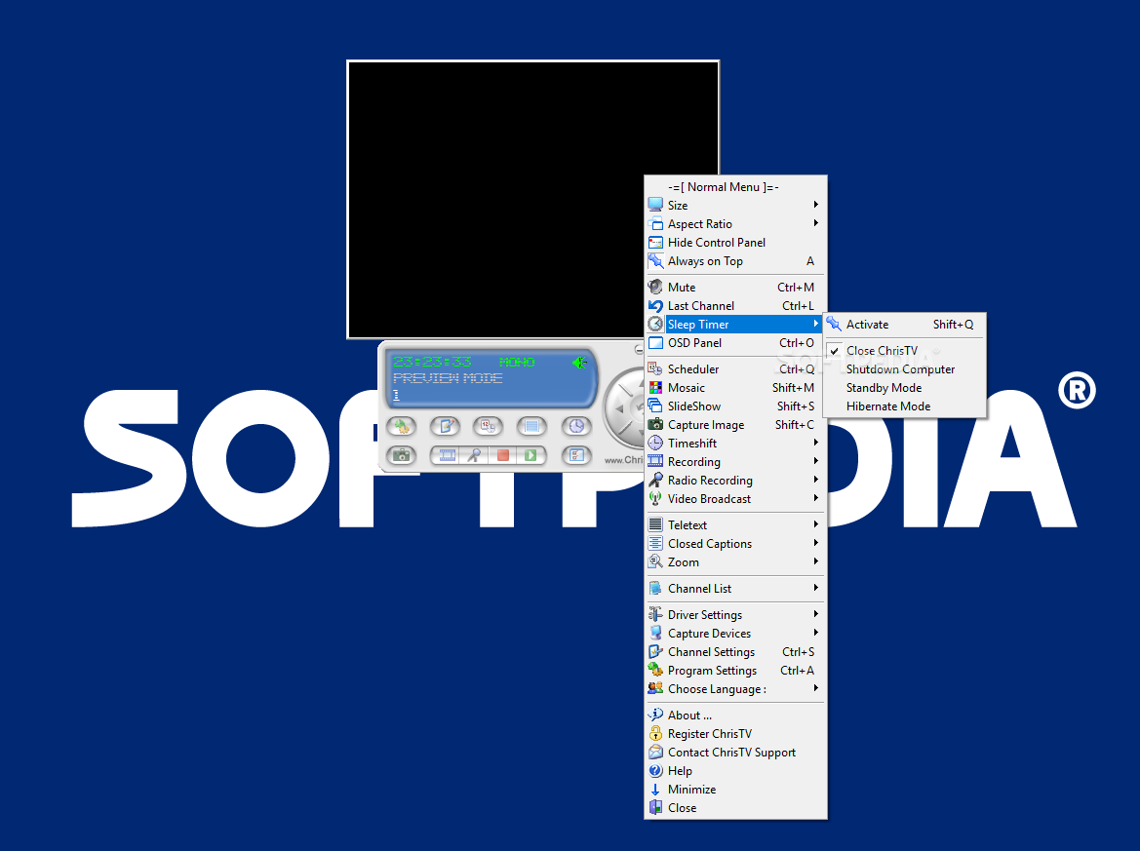Open the Channel List submenu
1140x851 pixels.
[x=735, y=589]
